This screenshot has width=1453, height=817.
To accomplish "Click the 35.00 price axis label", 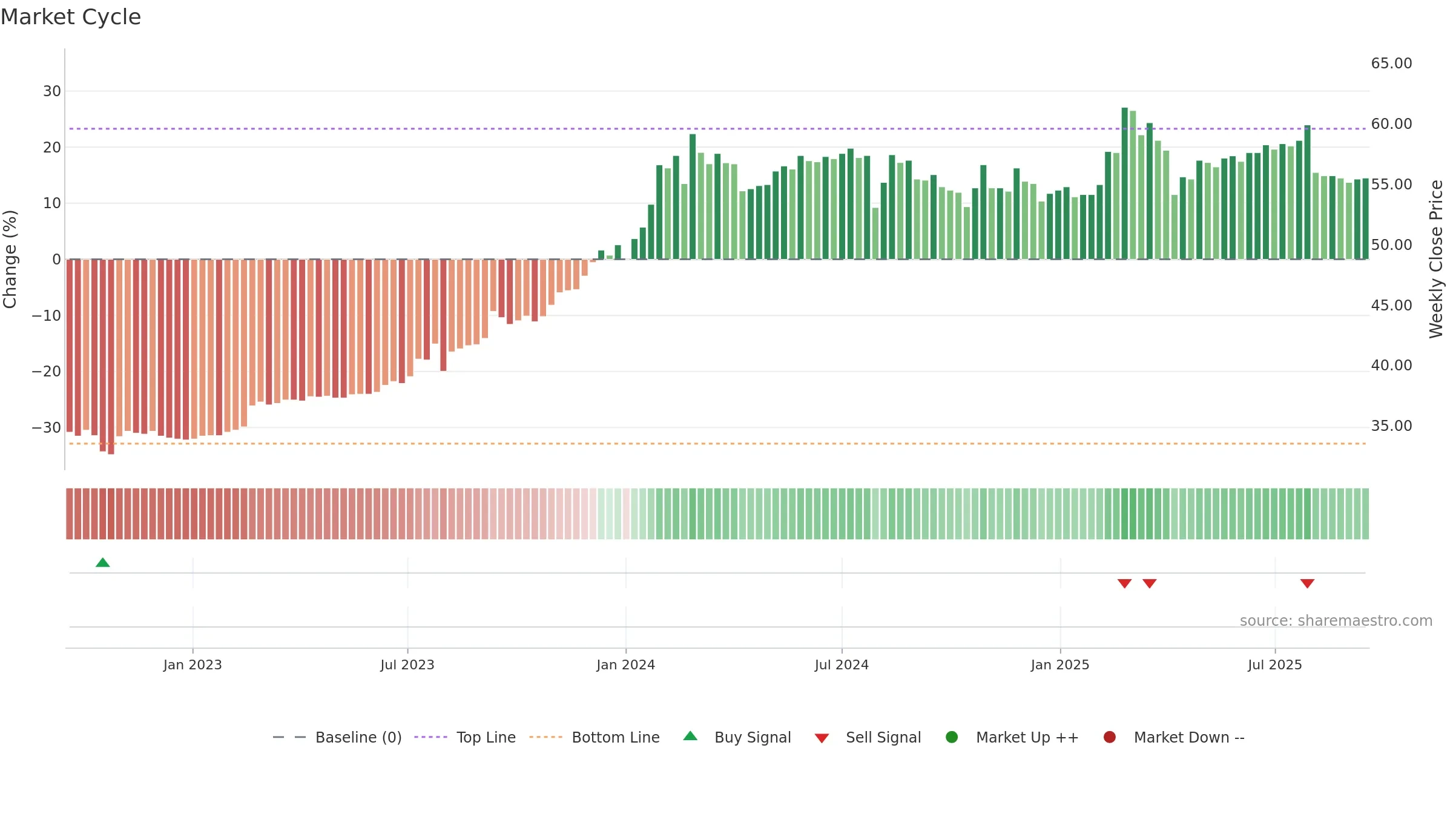I will 1391,426.
